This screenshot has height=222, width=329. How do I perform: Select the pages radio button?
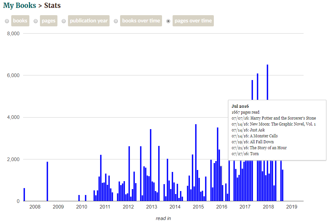click(x=36, y=21)
